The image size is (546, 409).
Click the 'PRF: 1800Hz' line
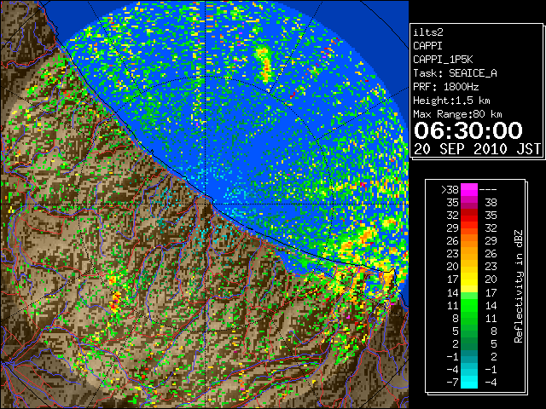[445, 87]
